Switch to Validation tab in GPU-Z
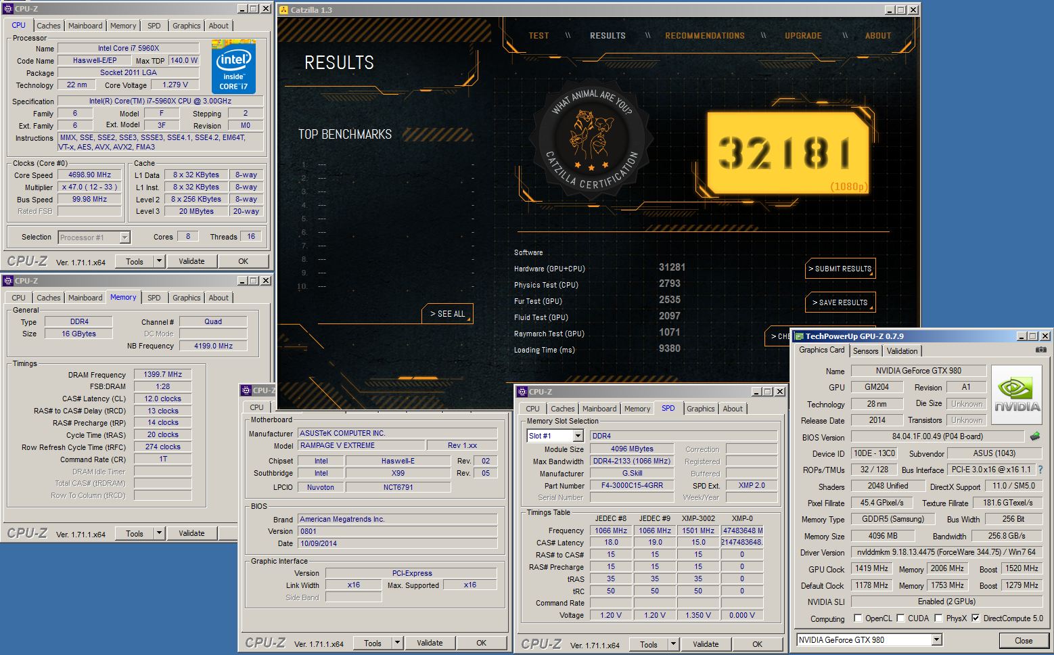This screenshot has width=1054, height=655. (x=902, y=351)
